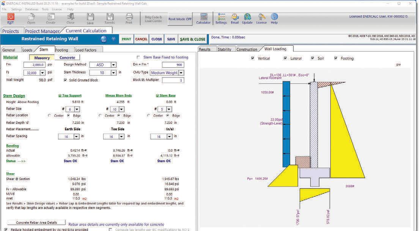Toggle Reduce hooked embedment checkbox

pyautogui.click(x=6, y=229)
